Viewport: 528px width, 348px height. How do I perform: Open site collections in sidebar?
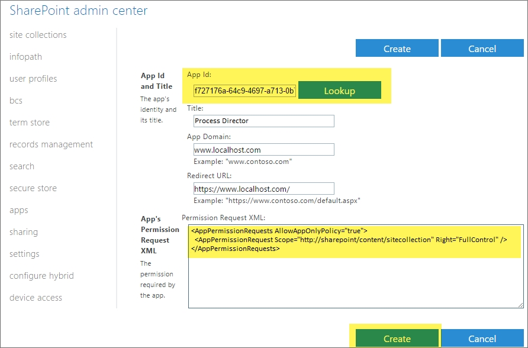click(38, 35)
